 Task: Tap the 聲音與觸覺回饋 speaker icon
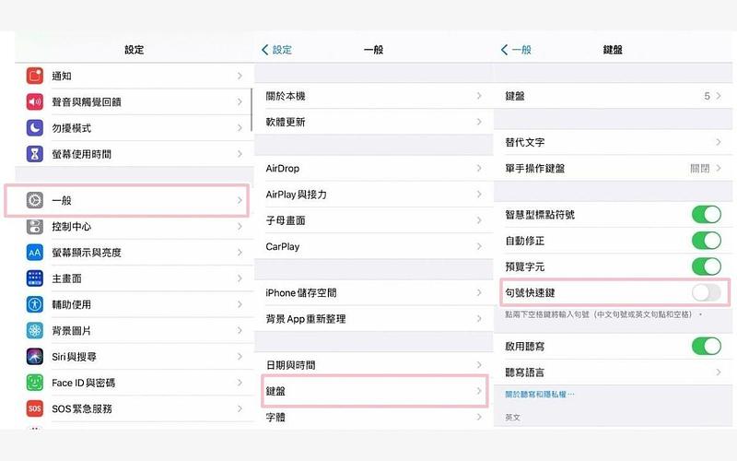tap(35, 101)
